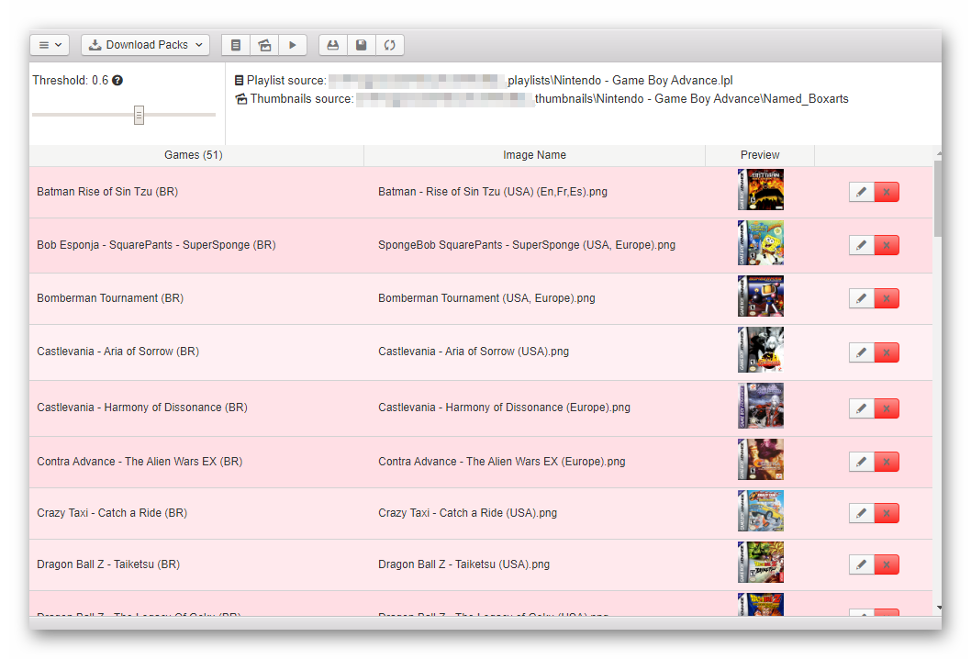Click the Threshold slider handle

click(139, 115)
